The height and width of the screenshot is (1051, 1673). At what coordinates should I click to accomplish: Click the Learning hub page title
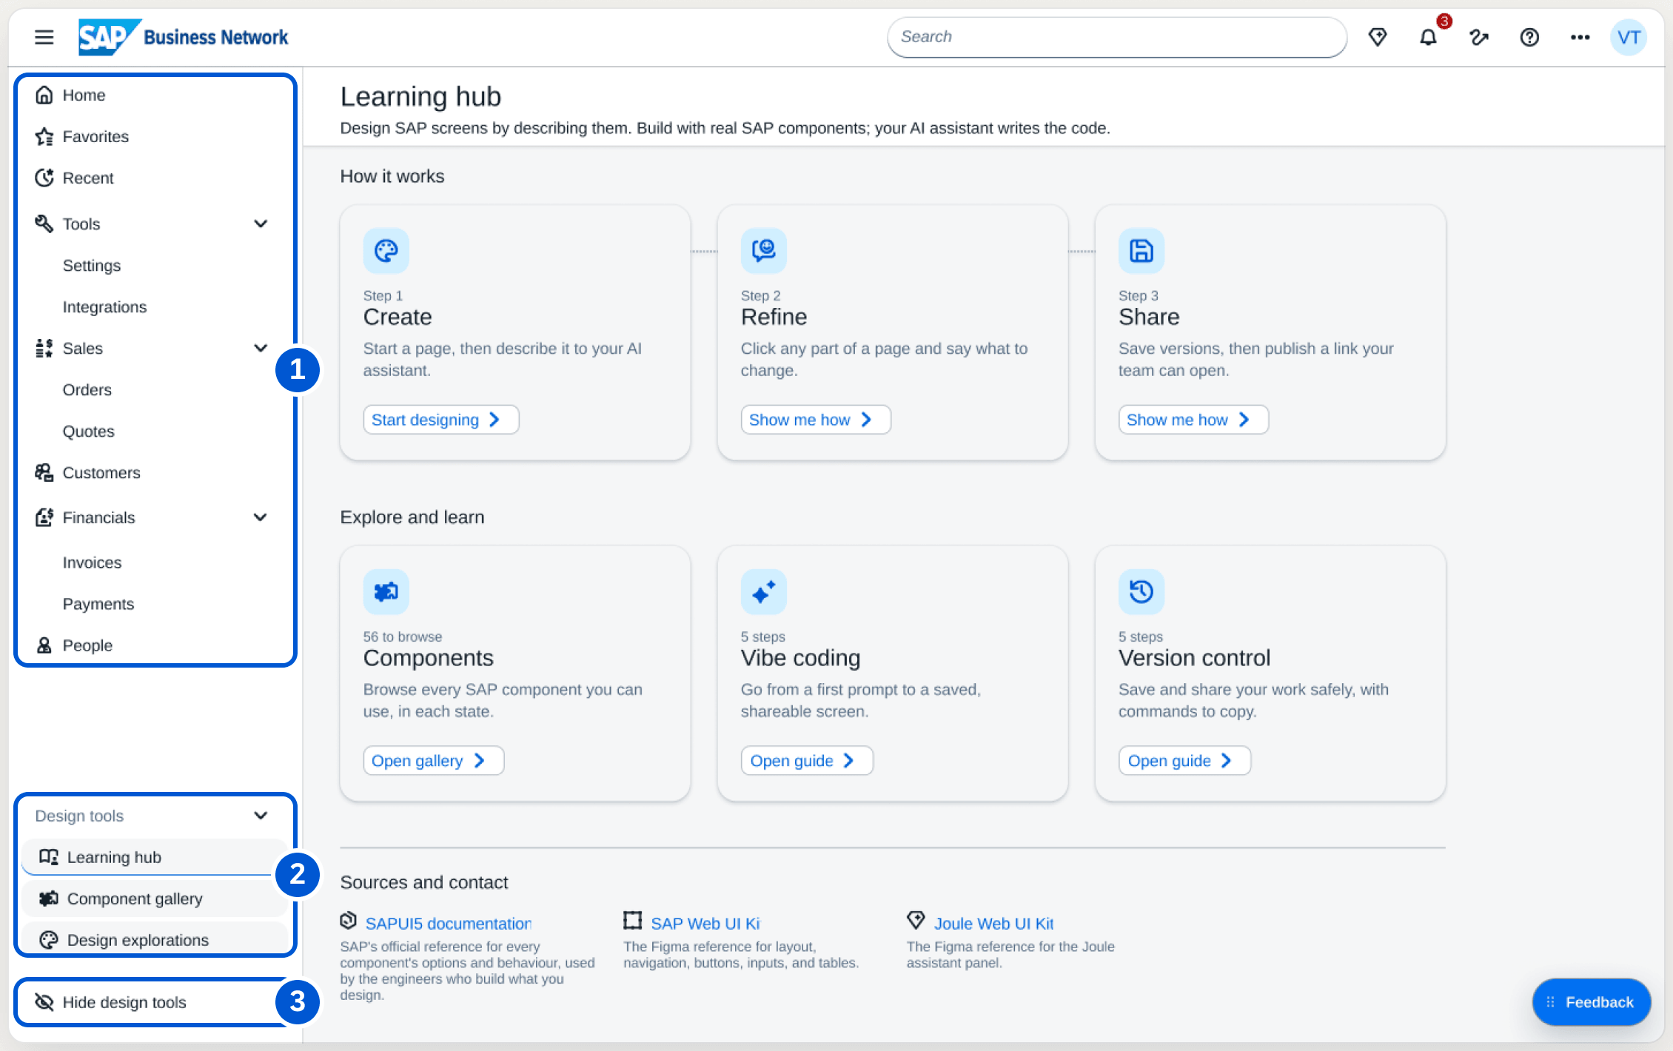420,97
